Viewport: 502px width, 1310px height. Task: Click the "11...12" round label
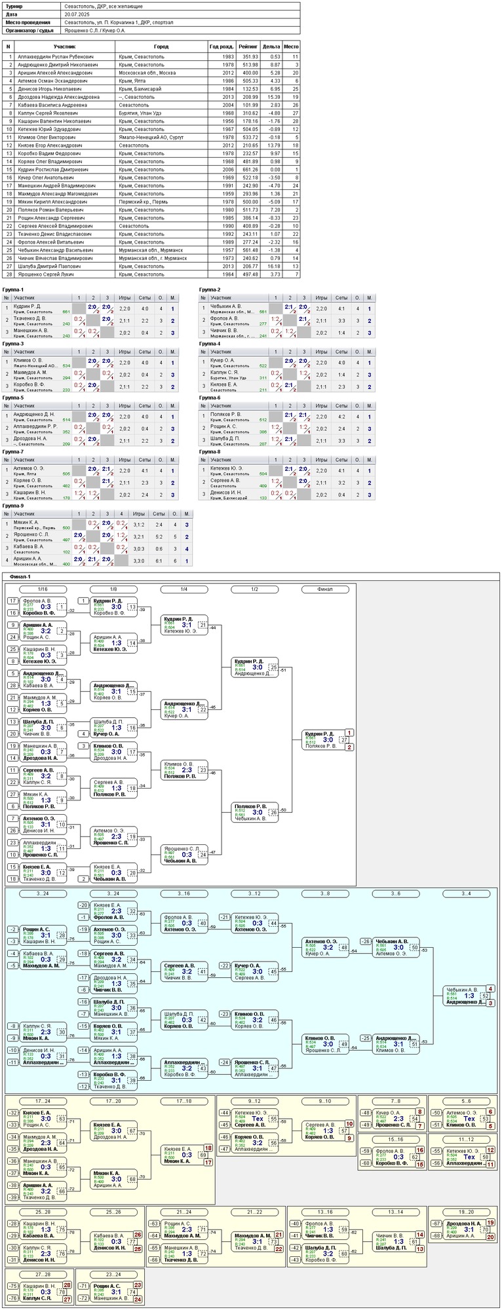coord(466,1140)
